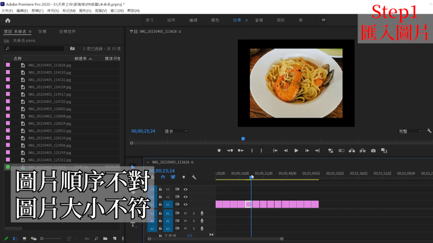Switch to 颜色 workspace tab
Viewport: 433px width, 243px height.
[x=215, y=20]
